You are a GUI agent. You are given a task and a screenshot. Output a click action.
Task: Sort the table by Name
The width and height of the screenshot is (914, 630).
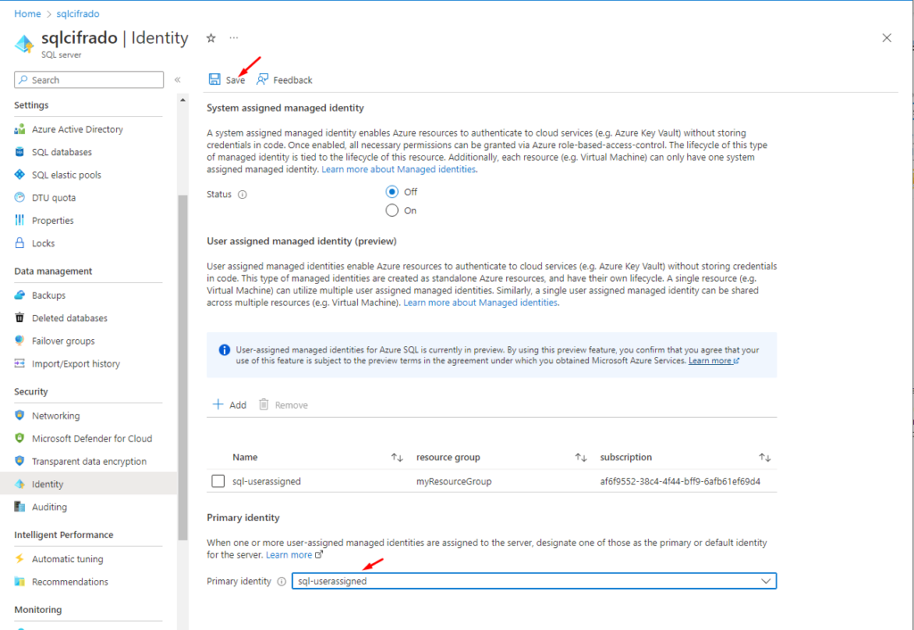397,458
